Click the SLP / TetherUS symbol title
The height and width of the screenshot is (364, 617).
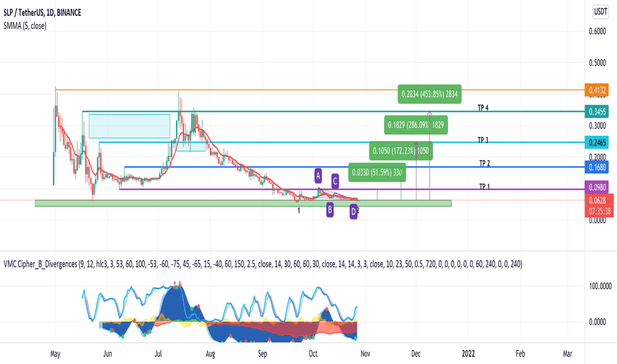coord(42,13)
